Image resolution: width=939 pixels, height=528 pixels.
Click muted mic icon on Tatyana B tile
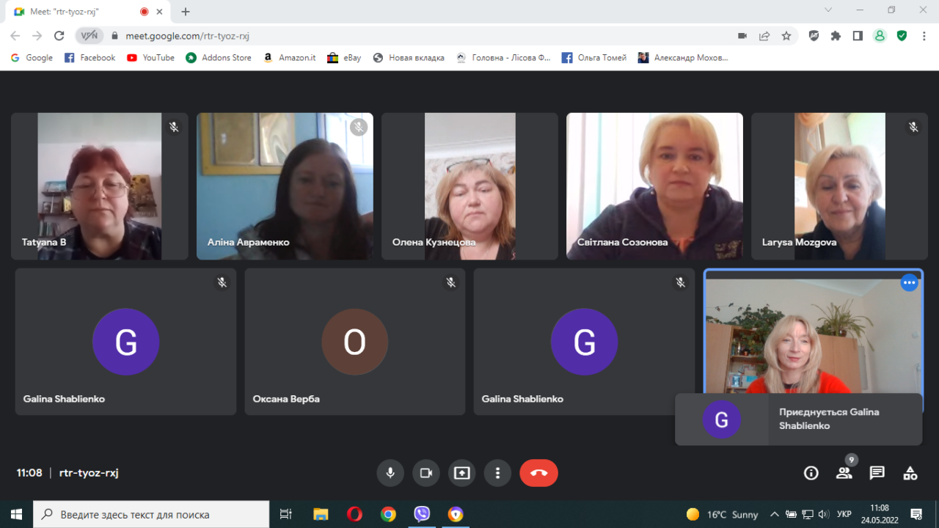(x=174, y=127)
